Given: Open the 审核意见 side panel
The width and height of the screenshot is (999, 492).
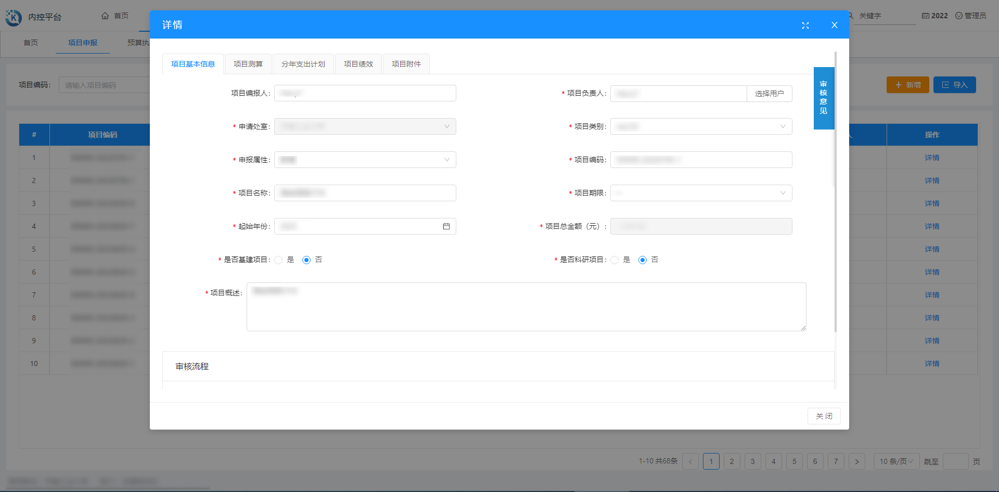Looking at the screenshot, I should [x=824, y=98].
